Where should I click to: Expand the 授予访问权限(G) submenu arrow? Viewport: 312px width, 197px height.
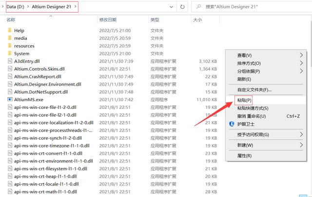[x=301, y=134]
